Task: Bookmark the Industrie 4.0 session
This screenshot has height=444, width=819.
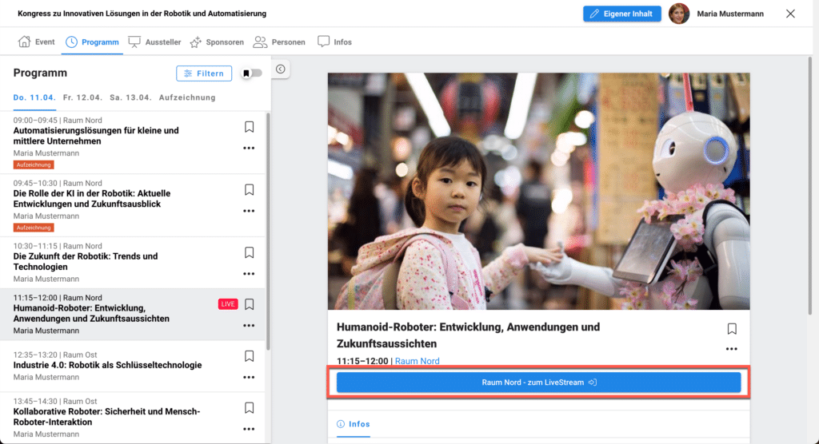Action: pos(249,356)
